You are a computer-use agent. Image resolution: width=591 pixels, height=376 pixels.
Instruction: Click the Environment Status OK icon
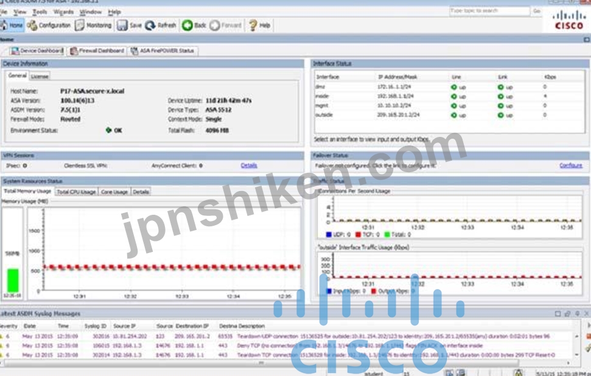coord(108,130)
